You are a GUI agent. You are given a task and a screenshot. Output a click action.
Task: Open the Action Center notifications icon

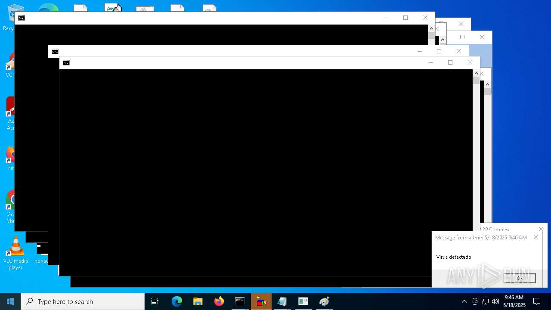(x=537, y=301)
